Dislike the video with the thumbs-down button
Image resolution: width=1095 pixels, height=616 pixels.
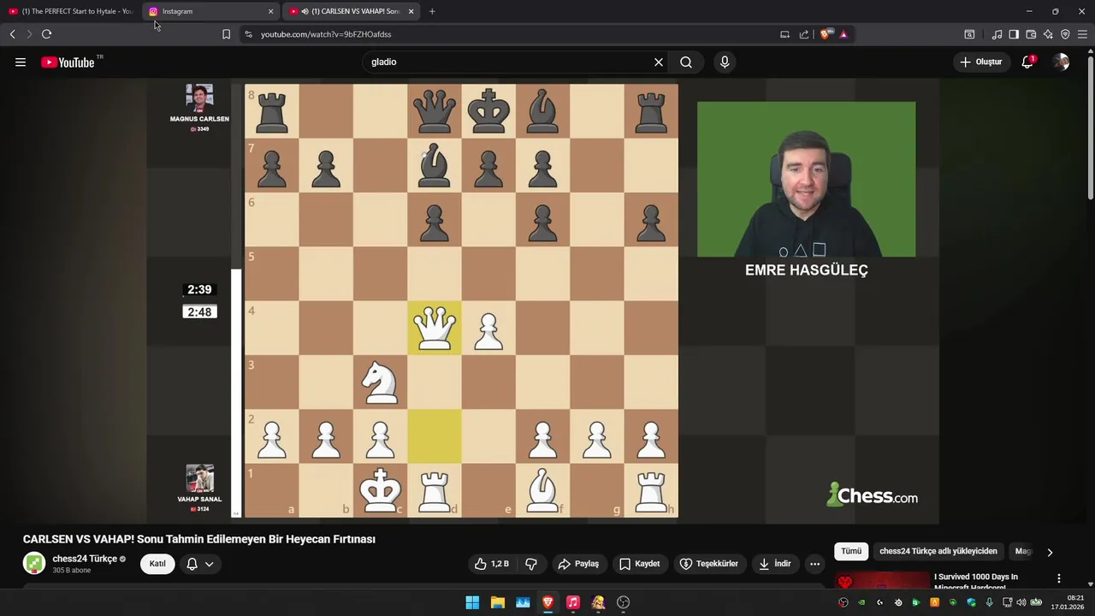(x=531, y=564)
